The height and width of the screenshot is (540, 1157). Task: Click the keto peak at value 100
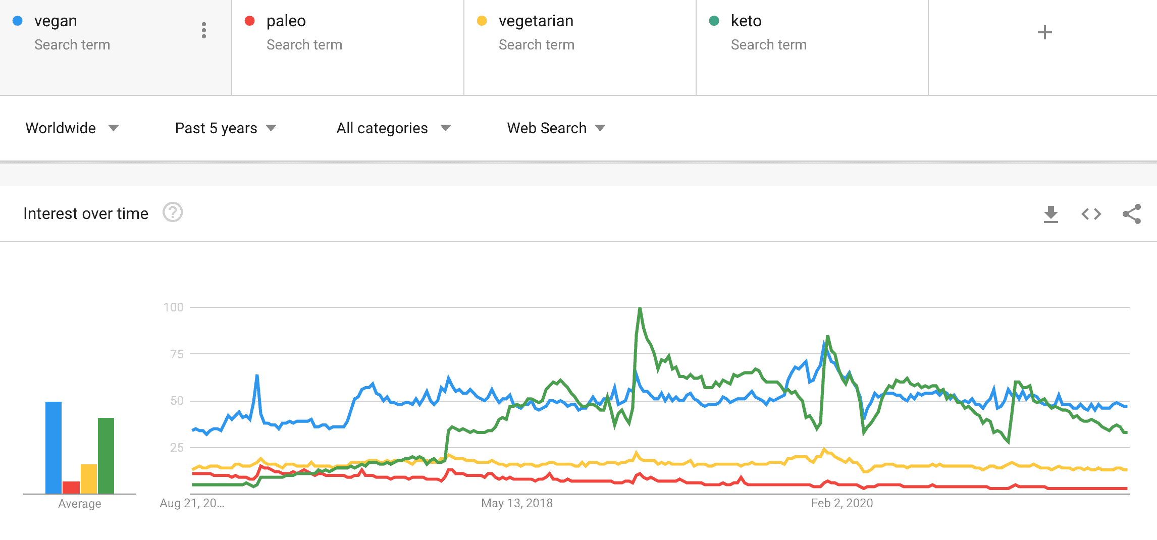(x=639, y=306)
